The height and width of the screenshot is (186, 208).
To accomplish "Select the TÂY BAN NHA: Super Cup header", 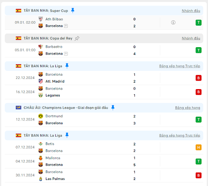I will pos(46,11).
